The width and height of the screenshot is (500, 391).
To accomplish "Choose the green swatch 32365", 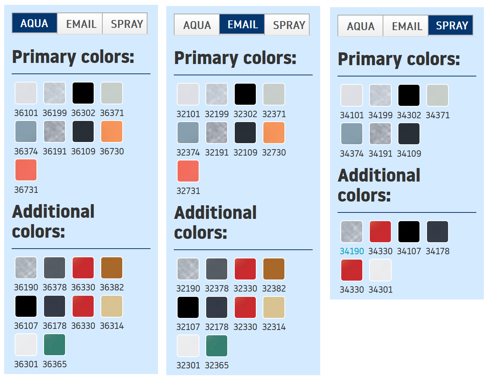I will [217, 346].
